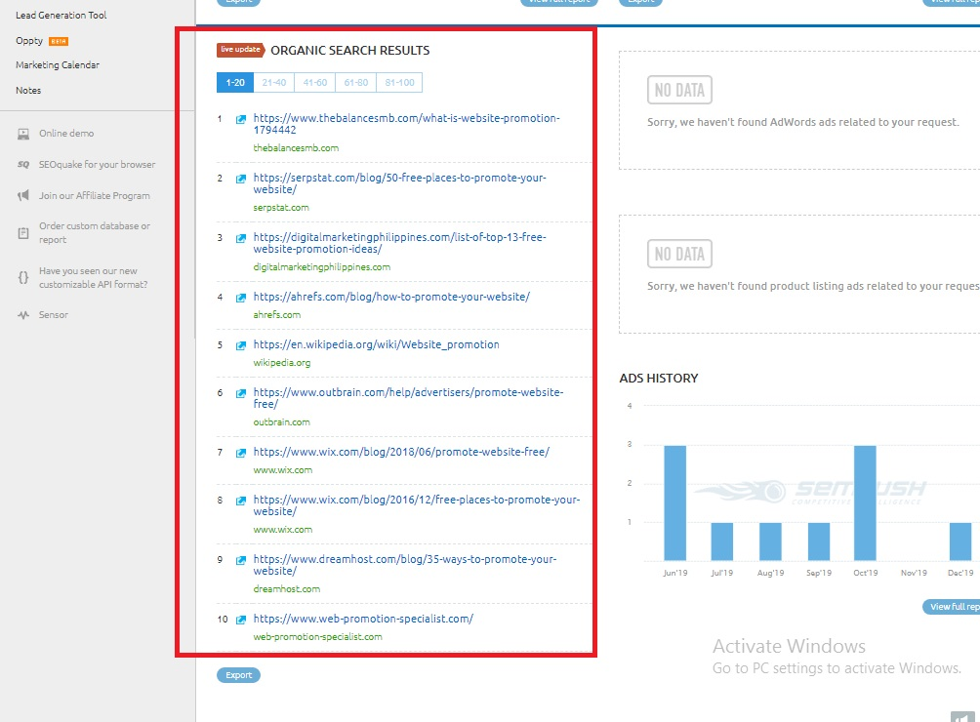Open web-promotion-specialist.com URL
Viewport: 980px width, 722px height.
[363, 619]
